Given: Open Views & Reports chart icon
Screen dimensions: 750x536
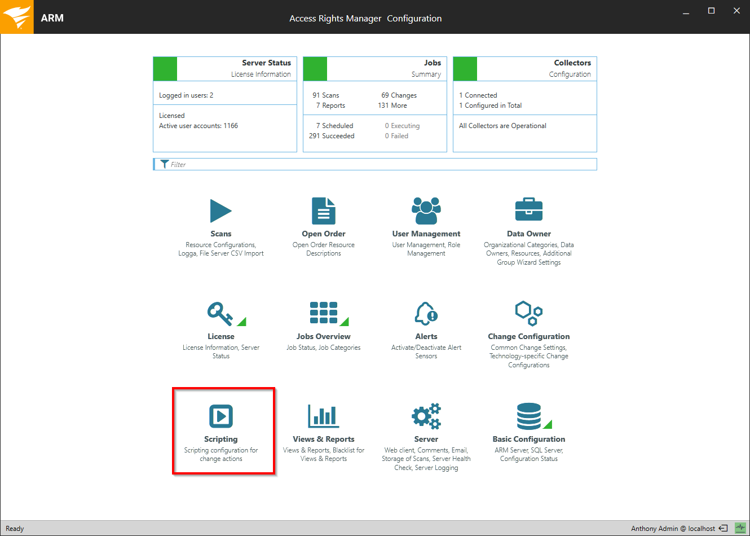Looking at the screenshot, I should [324, 416].
